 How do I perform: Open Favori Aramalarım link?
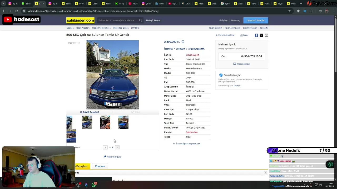coord(232,28)
